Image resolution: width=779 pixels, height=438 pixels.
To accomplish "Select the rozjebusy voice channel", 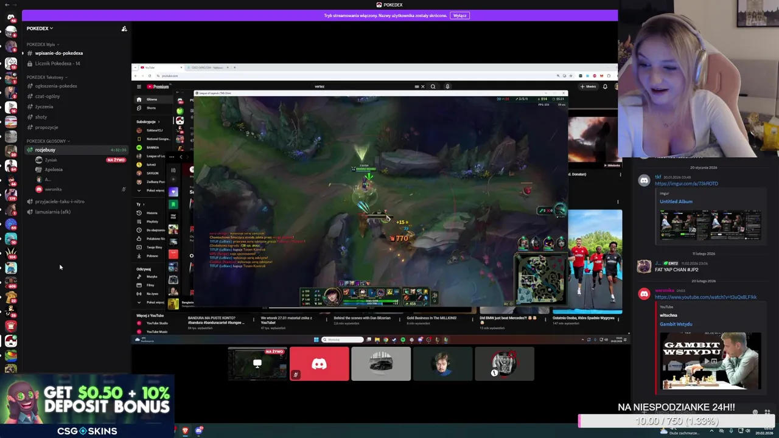I will (x=76, y=150).
